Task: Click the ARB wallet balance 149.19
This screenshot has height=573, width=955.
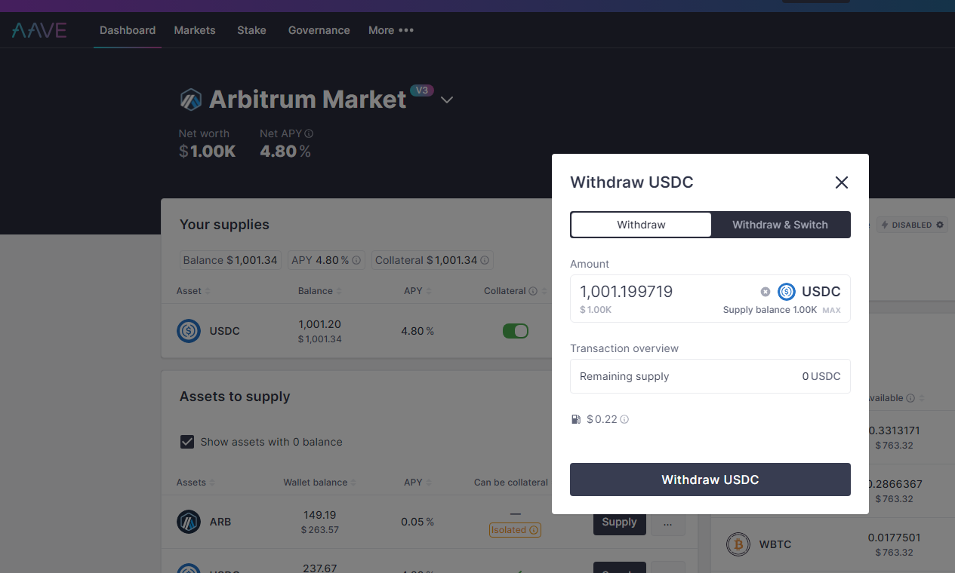Action: pyautogui.click(x=320, y=515)
